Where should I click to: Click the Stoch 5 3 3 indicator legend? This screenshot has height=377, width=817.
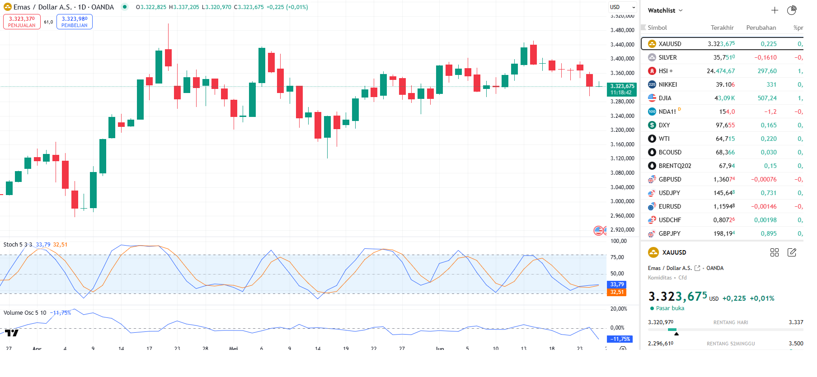pos(18,245)
